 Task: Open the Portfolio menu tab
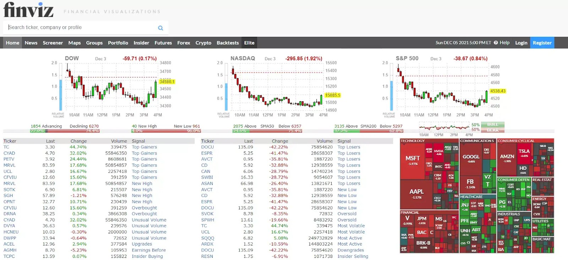118,43
